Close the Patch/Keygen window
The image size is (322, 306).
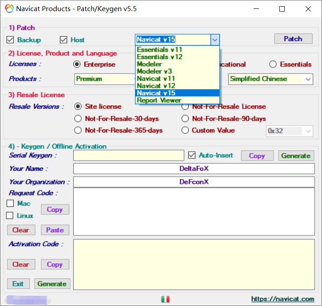coord(308,9)
